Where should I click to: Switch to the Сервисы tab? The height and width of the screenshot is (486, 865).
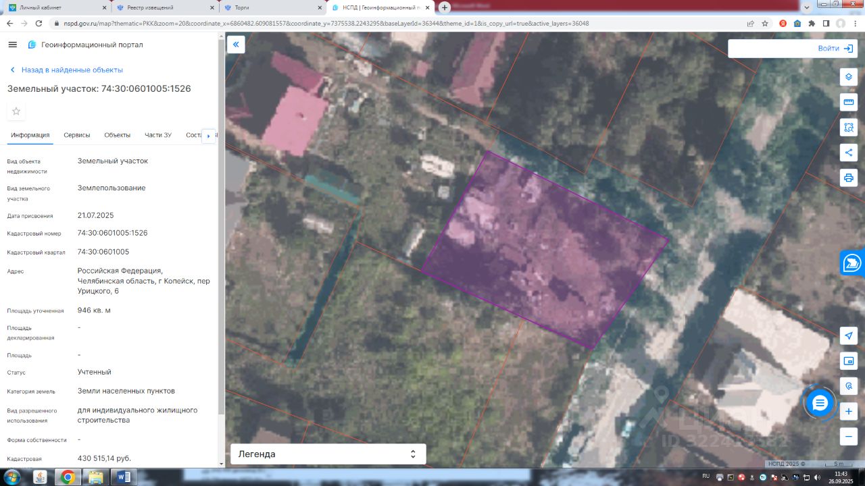(77, 135)
